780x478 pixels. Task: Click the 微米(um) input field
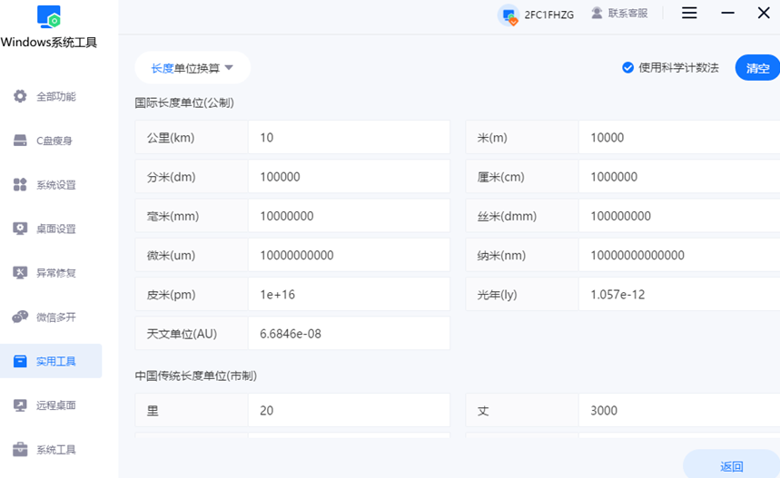click(x=350, y=255)
